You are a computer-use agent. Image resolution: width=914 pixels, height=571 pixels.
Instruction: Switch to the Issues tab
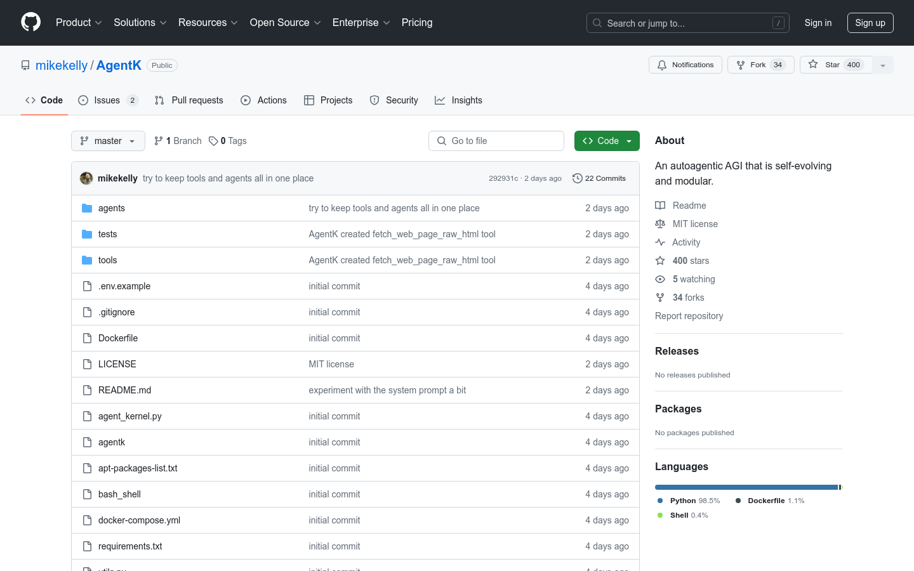pos(107,100)
